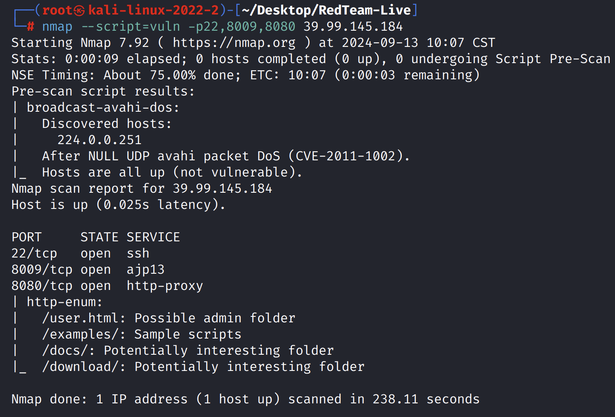Click the 8009/tcp port row
The height and width of the screenshot is (417, 615).
[x=42, y=269]
